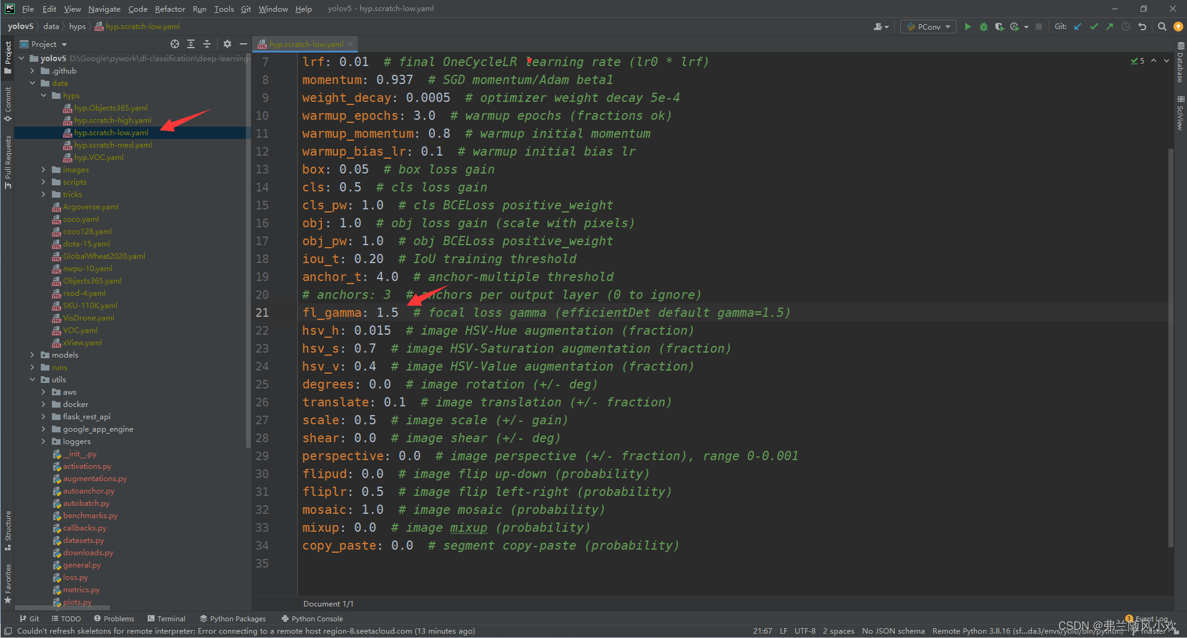Viewport: 1187px width, 638px height.
Task: Click the orange IDE update icon
Action: 1178,27
